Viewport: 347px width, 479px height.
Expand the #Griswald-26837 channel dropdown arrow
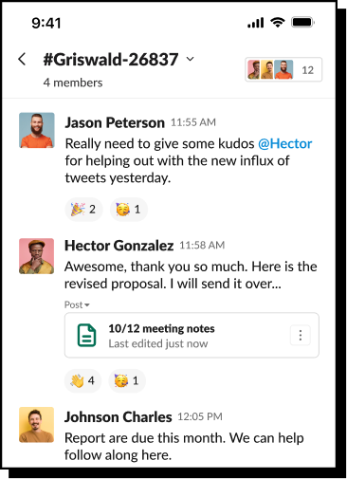coord(190,59)
